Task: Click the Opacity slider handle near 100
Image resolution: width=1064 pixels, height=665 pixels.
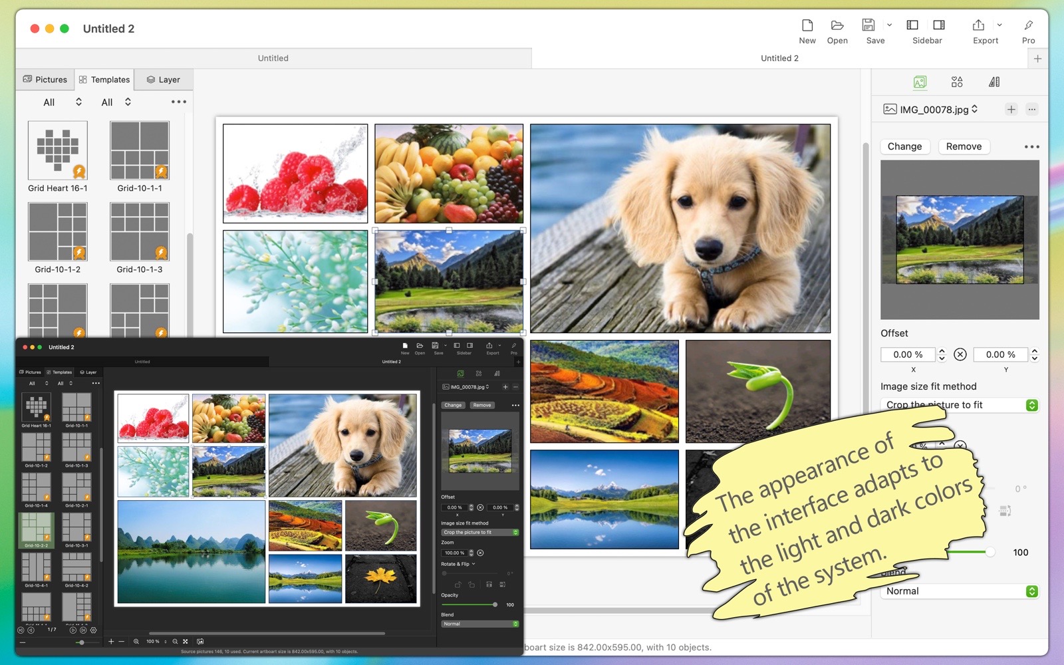Action: pyautogui.click(x=990, y=552)
